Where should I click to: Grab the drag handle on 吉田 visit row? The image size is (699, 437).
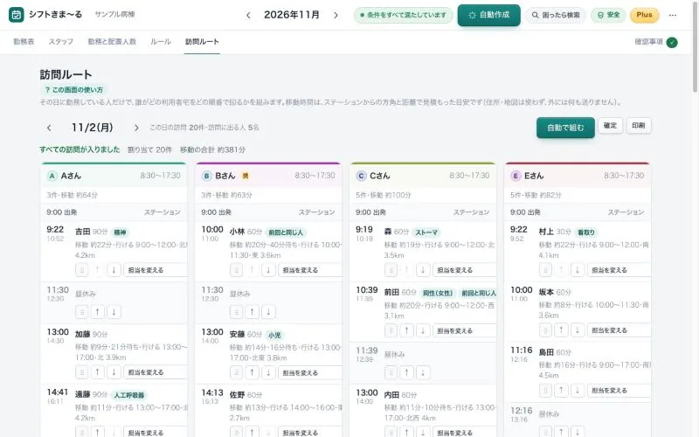pos(81,270)
